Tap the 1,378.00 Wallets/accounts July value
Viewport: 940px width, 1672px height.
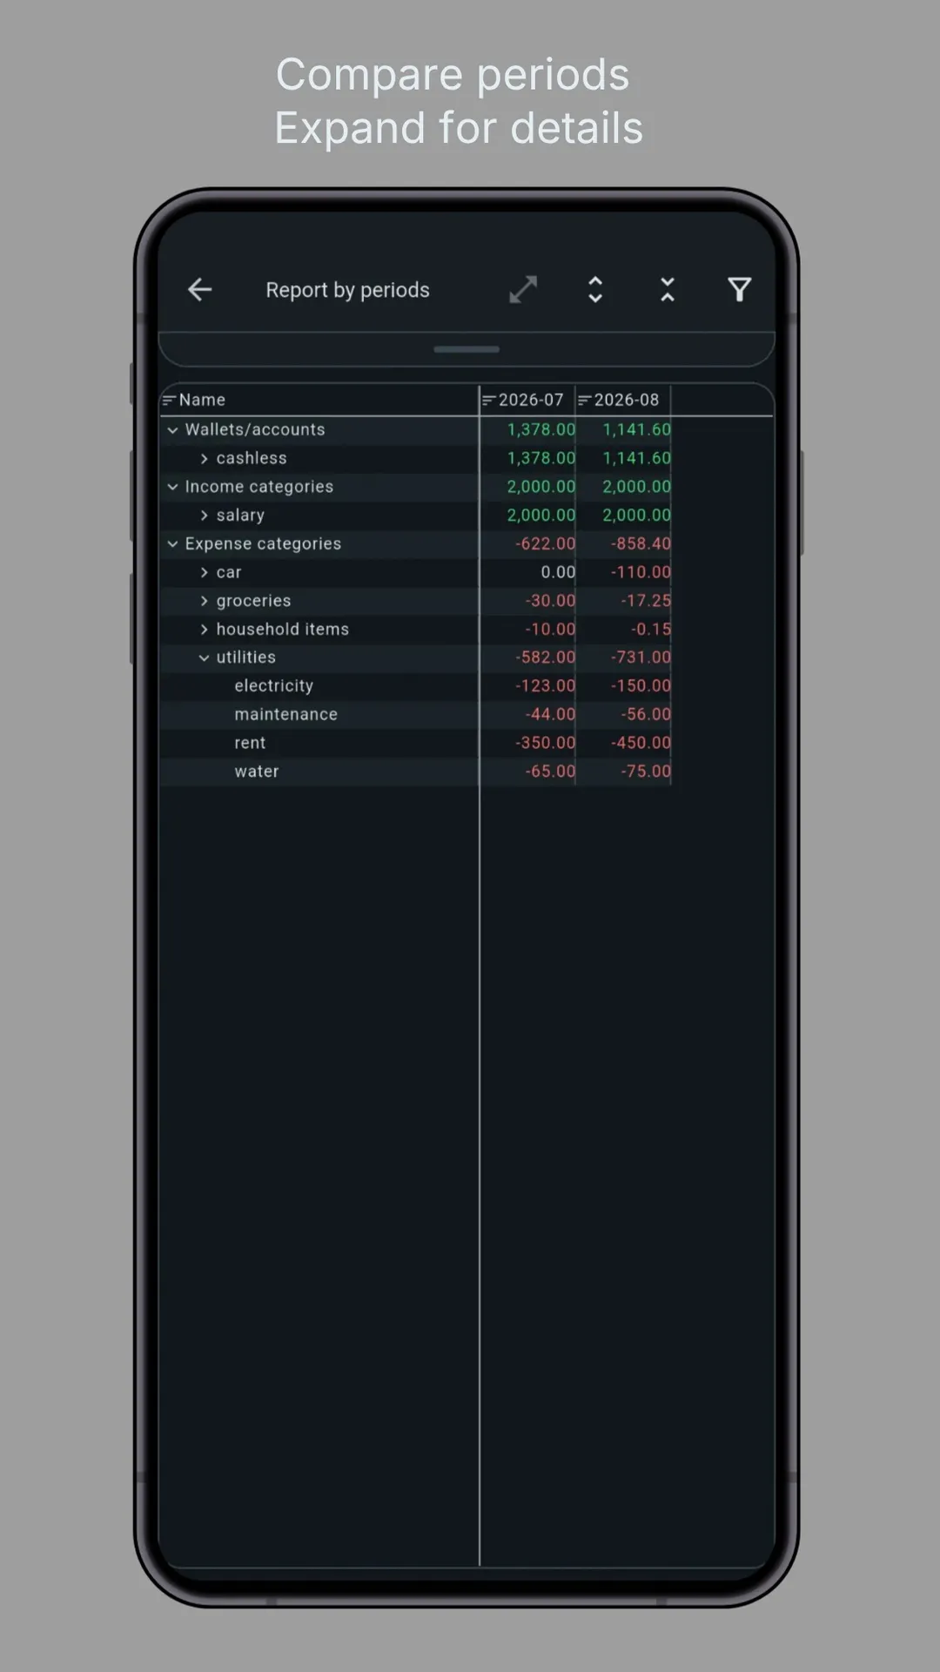(540, 429)
